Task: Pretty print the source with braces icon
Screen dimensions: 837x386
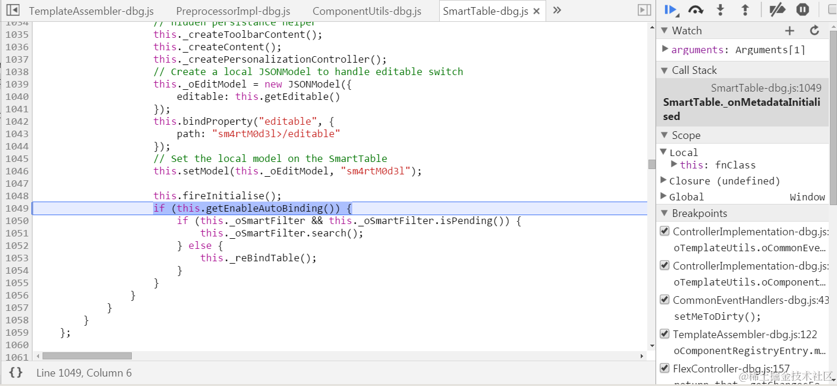Action: pyautogui.click(x=16, y=372)
